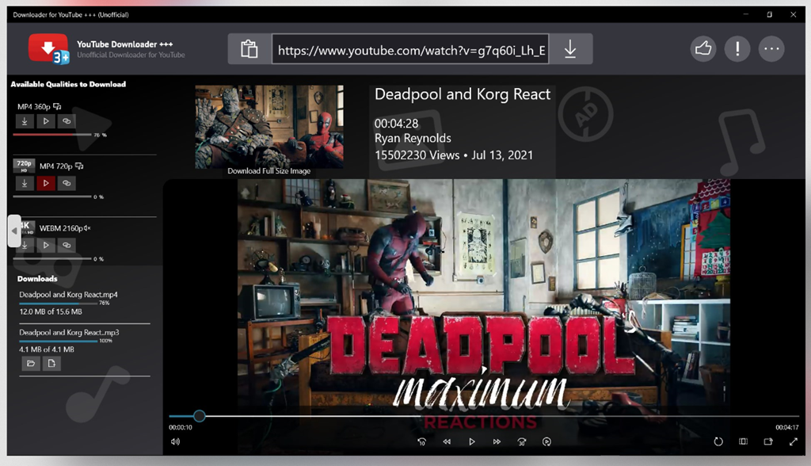Image resolution: width=811 pixels, height=466 pixels.
Task: Click the 'Downloads' section heading
Action: point(37,278)
